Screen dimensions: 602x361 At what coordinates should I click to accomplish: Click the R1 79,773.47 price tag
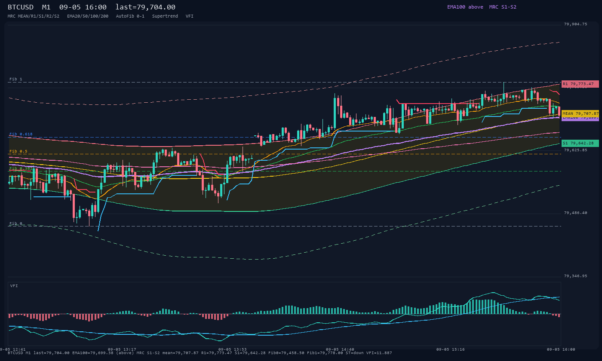point(580,84)
